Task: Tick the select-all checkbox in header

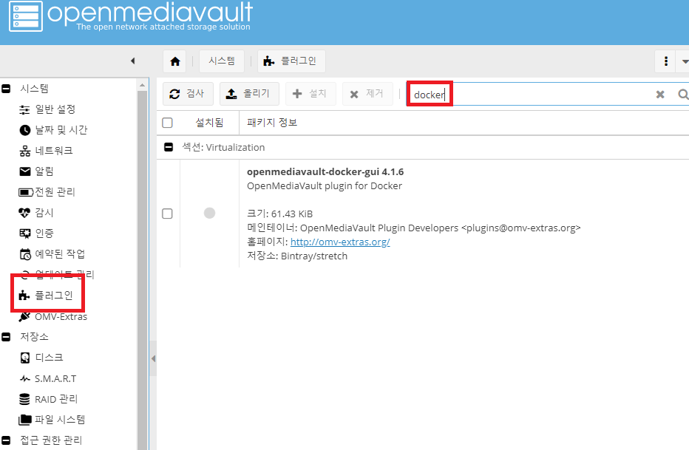Action: tap(167, 123)
